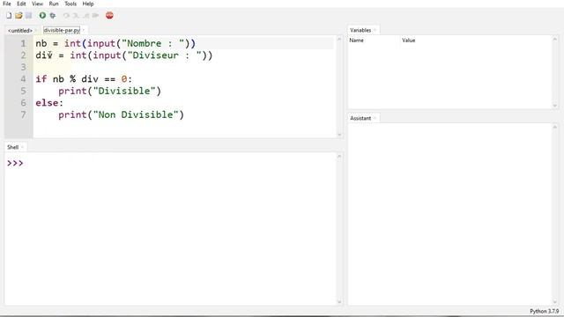Save the script with the floppy disk icon
Screen dimensions: 564x317
(28, 16)
